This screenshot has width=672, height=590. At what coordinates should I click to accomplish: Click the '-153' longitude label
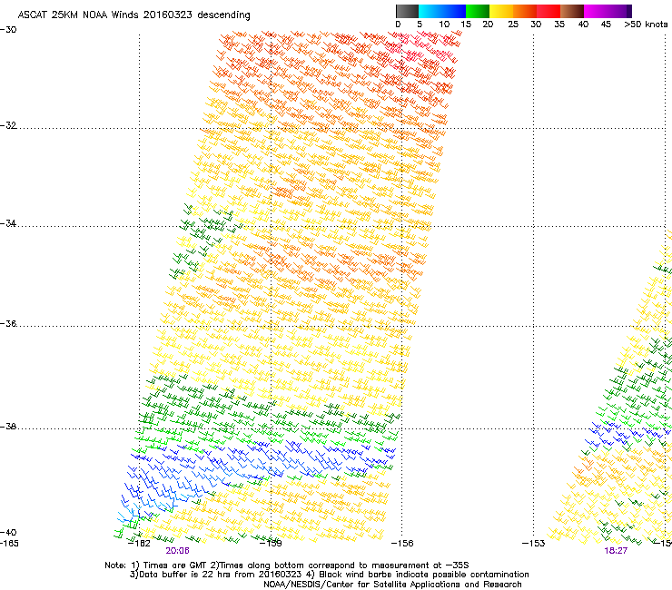(534, 544)
